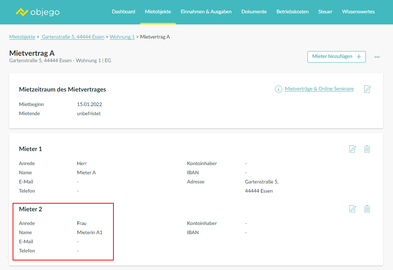Go to the Dashboard tab
The image size is (393, 270).
(x=123, y=12)
